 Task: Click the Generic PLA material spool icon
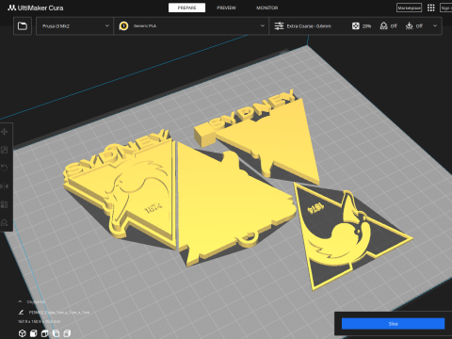123,26
